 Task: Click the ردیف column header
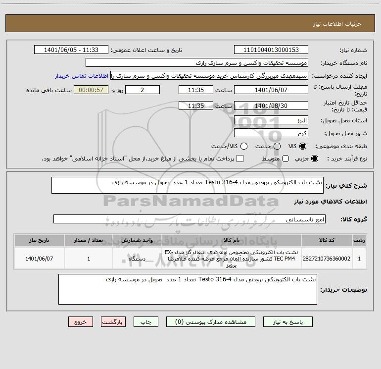coord(359,240)
